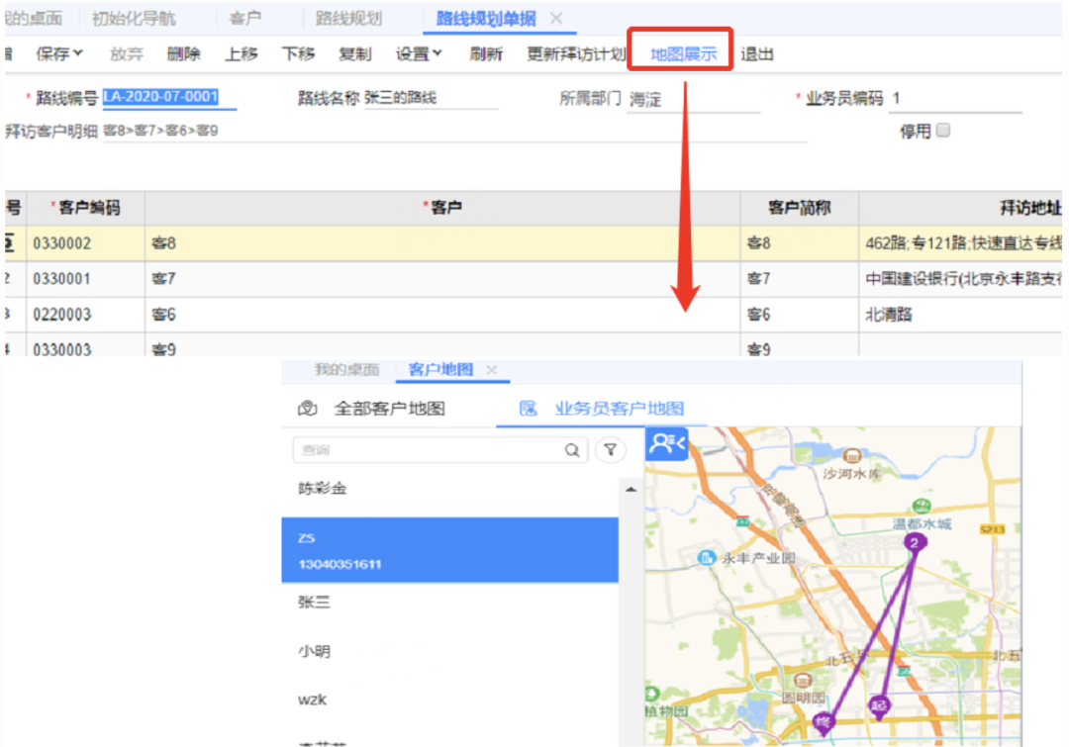
Task: Select salesperson 张三 in the list
Action: pos(315,602)
